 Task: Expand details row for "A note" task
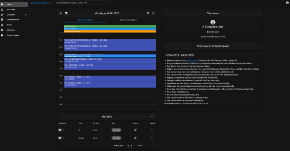[x=152, y=138]
